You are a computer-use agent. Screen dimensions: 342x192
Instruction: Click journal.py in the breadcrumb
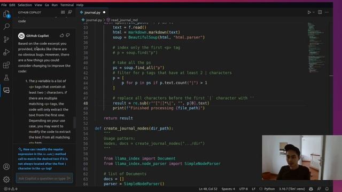tap(94, 20)
